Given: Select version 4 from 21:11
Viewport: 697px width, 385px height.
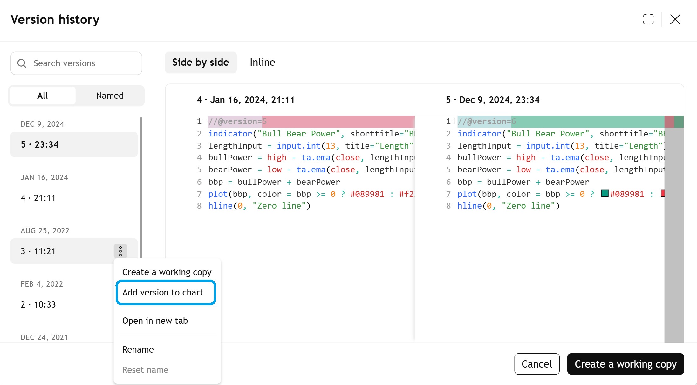Looking at the screenshot, I should pos(74,198).
